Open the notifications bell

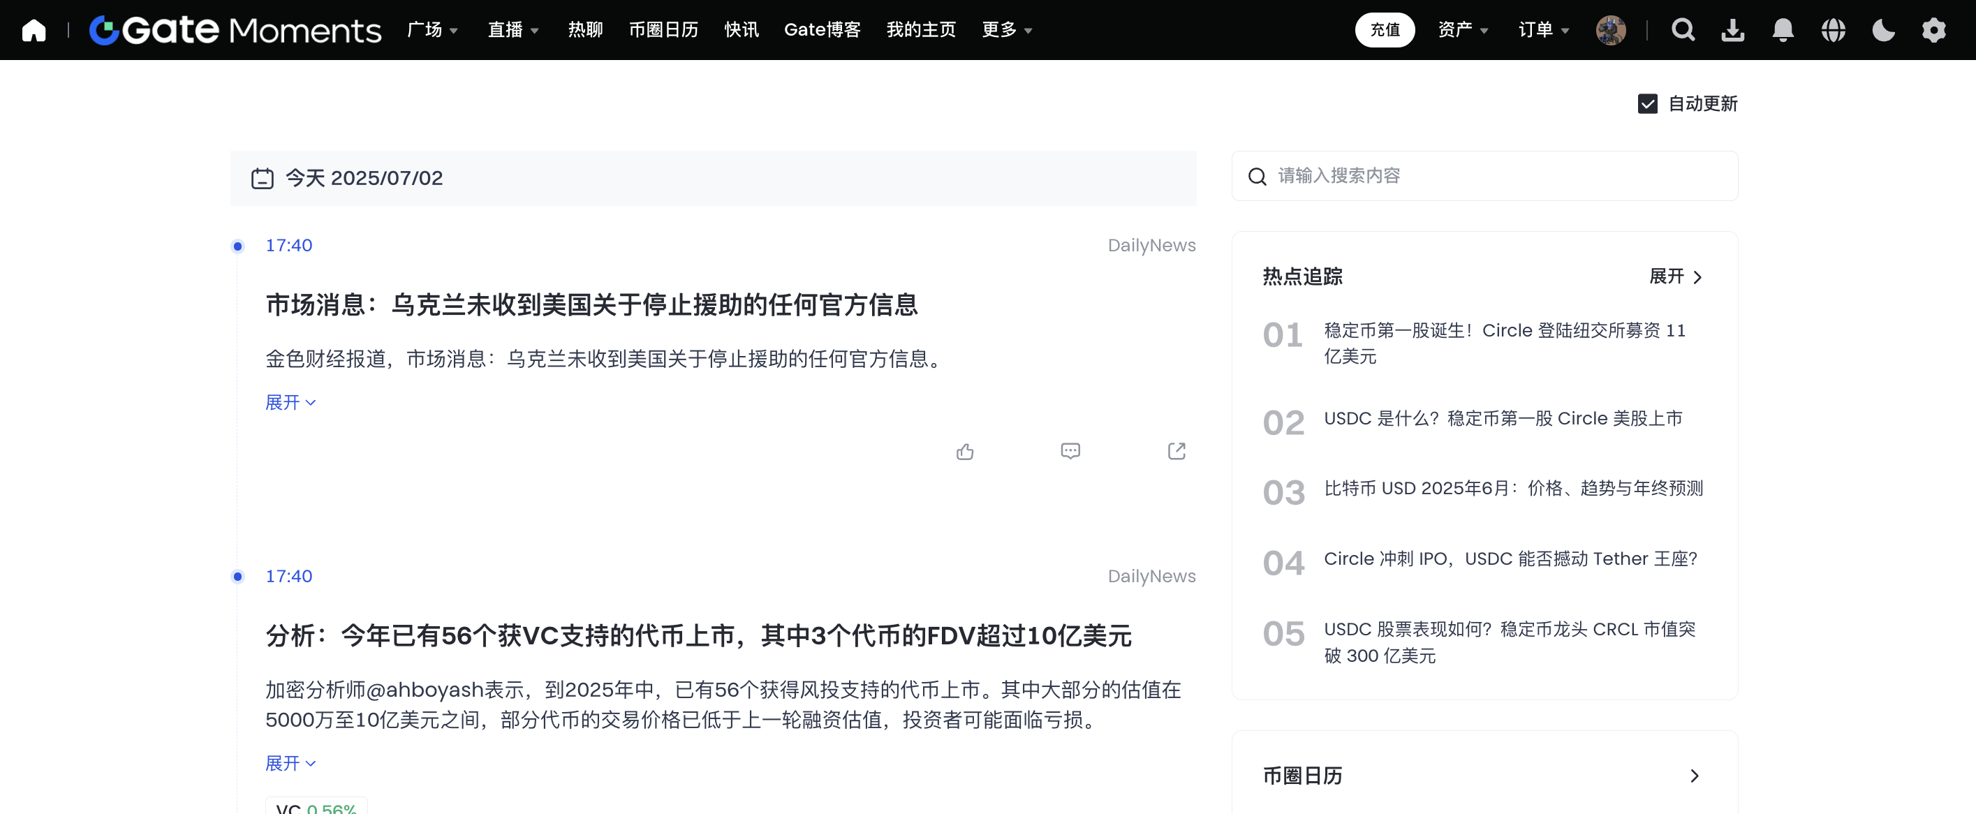click(x=1783, y=30)
